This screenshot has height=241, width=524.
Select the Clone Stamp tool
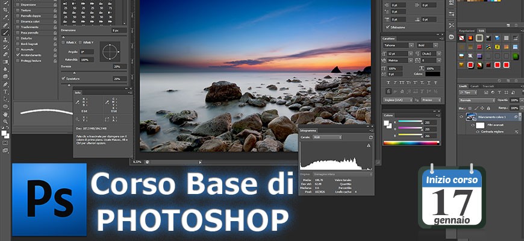(x=5, y=40)
